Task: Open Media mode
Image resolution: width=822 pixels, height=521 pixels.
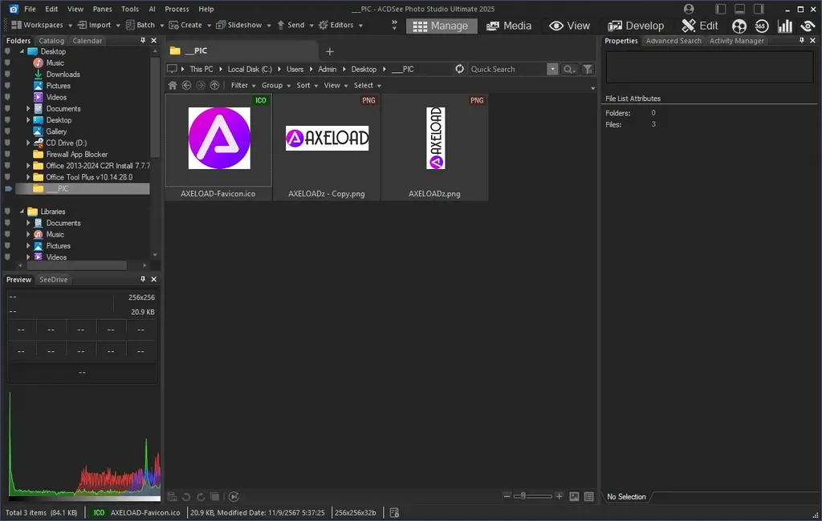Action: tap(508, 26)
